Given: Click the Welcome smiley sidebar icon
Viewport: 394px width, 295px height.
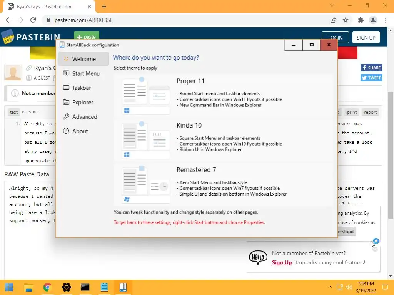Looking at the screenshot, I should [66, 59].
